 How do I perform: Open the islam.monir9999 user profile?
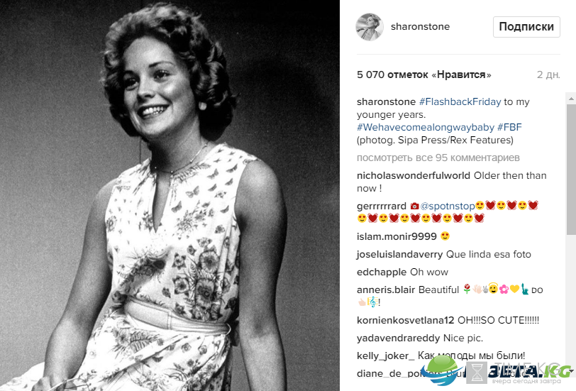coord(397,236)
